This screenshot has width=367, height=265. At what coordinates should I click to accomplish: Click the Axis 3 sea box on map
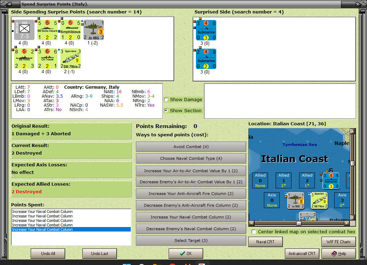coord(342,200)
